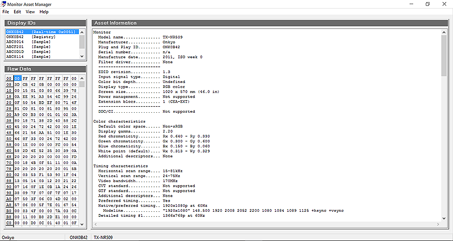453x241 pixels.
Task: Click the Monitor Asset Manager title bar icon
Action: [x=4, y=4]
